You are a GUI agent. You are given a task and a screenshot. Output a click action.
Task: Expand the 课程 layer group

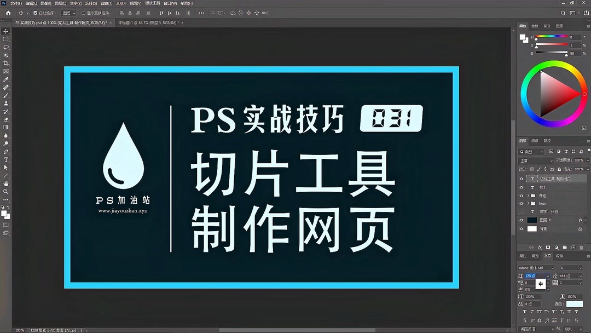[x=528, y=196]
